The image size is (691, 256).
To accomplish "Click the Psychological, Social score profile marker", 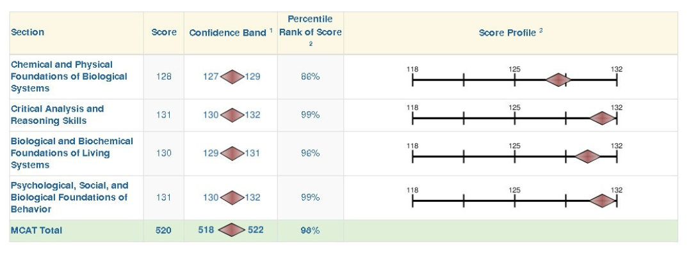I will (602, 201).
